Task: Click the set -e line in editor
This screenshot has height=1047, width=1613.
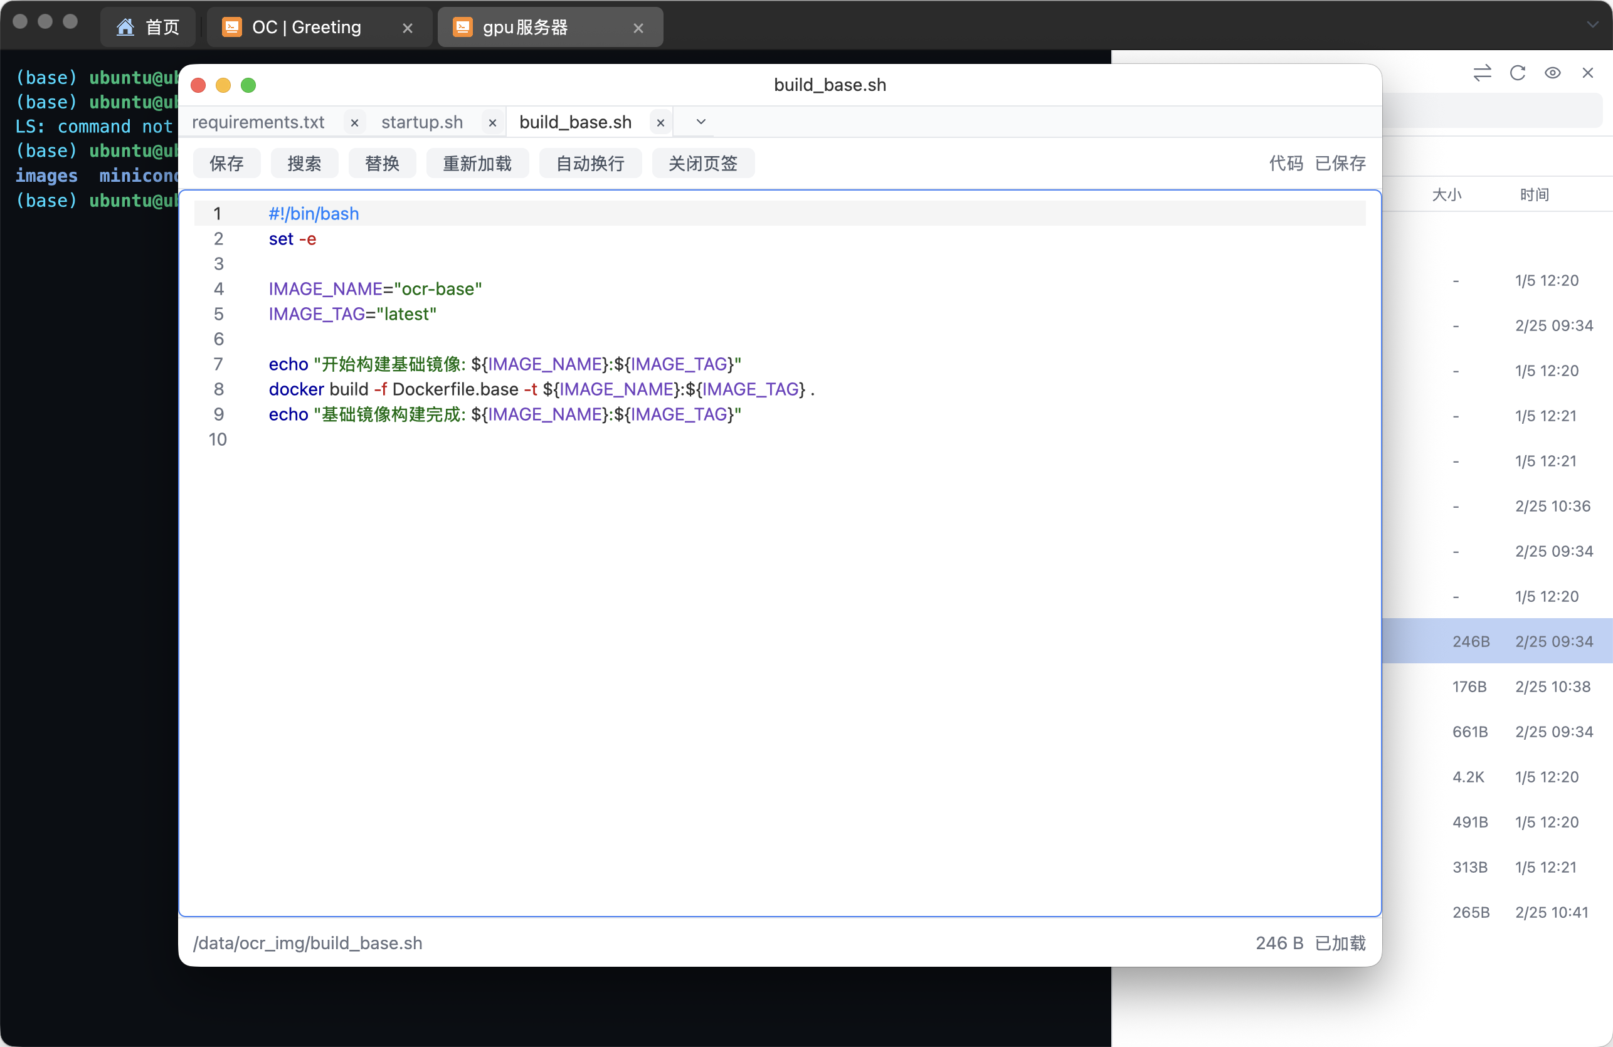Action: coord(292,238)
